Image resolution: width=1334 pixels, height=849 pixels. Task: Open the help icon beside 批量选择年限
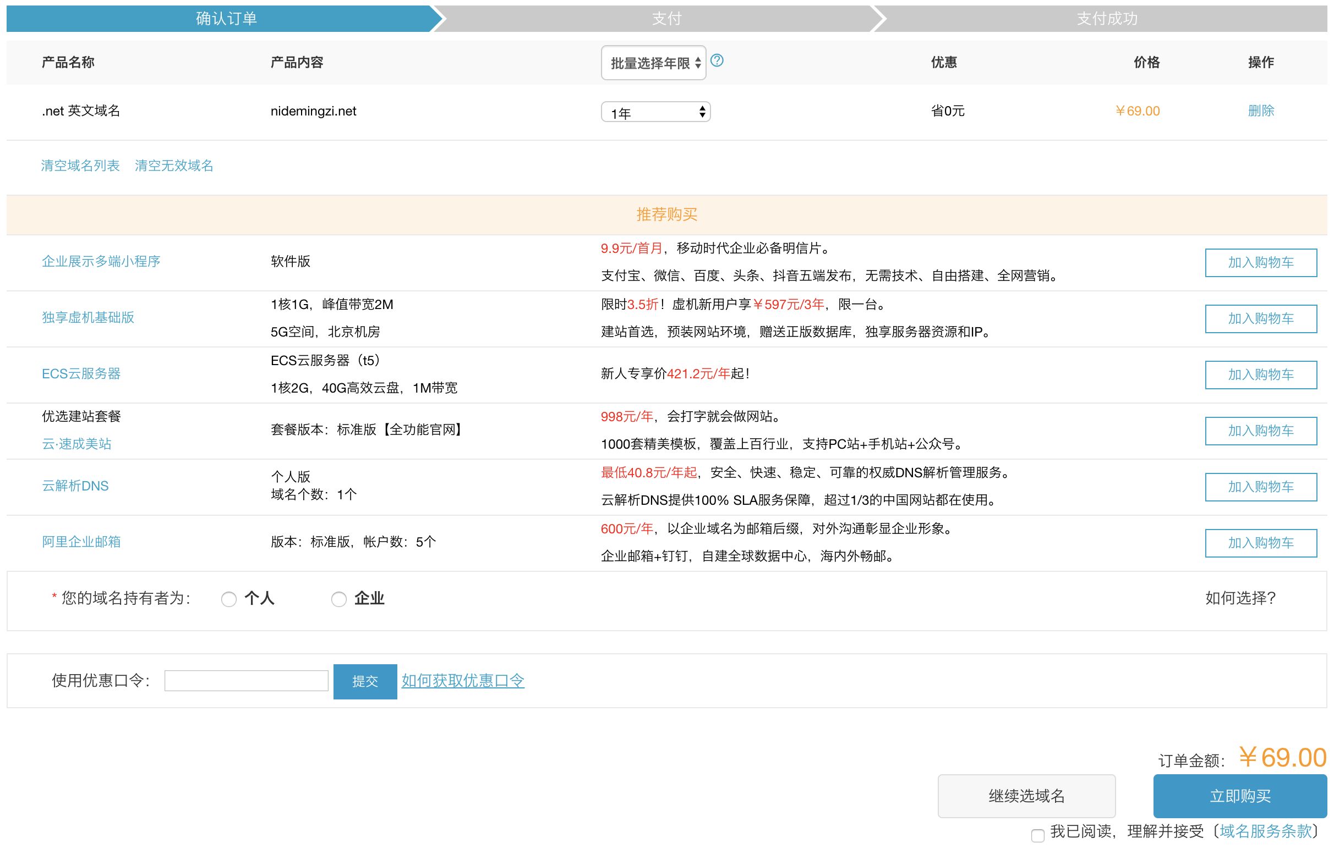(718, 63)
